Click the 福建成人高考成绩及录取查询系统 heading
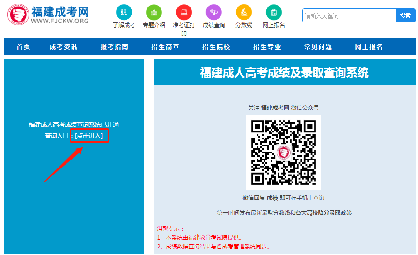 284,73
